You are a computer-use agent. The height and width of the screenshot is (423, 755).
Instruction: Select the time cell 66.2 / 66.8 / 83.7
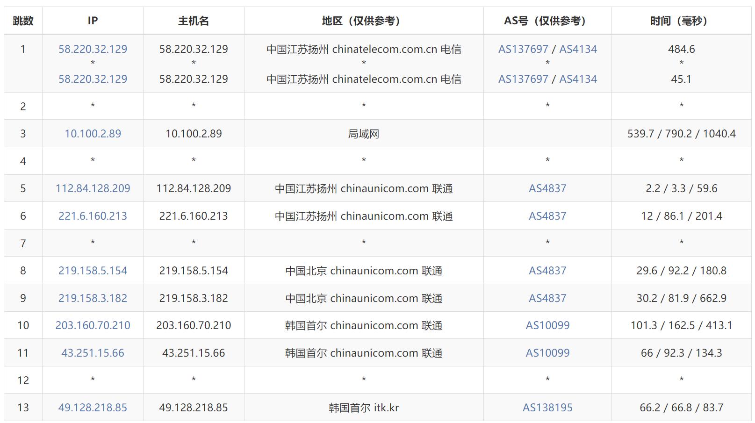682,408
